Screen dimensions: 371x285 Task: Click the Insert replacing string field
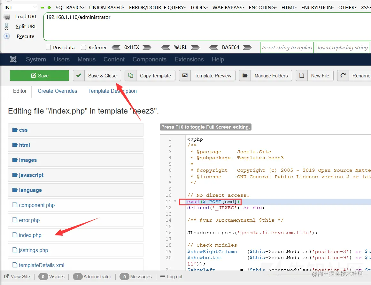point(342,47)
